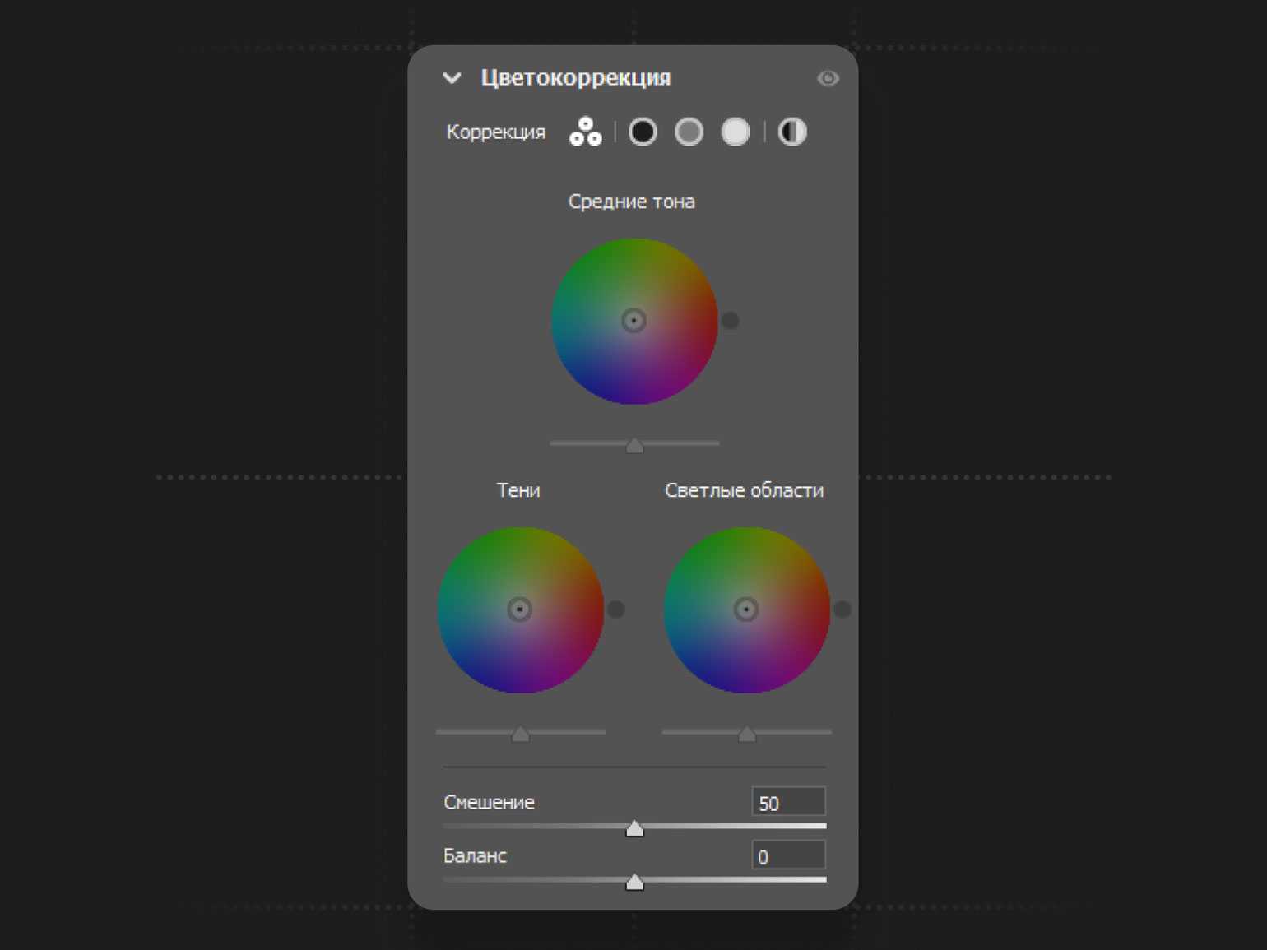
Task: Select the Midtones adjustment circle icon
Action: (689, 132)
